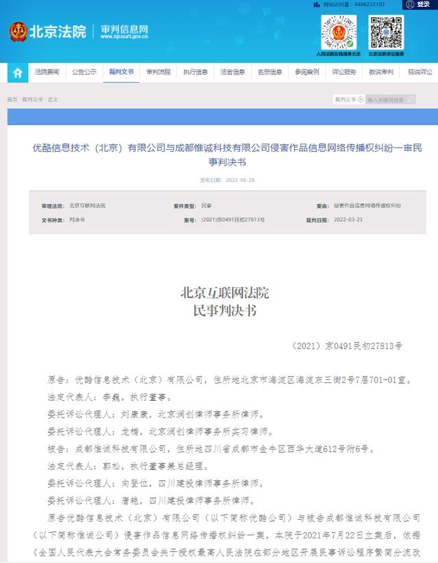Open the 审判流程 menu tab
The image size is (438, 563).
point(159,72)
